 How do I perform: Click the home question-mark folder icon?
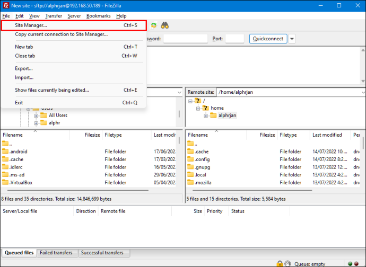pos(205,108)
